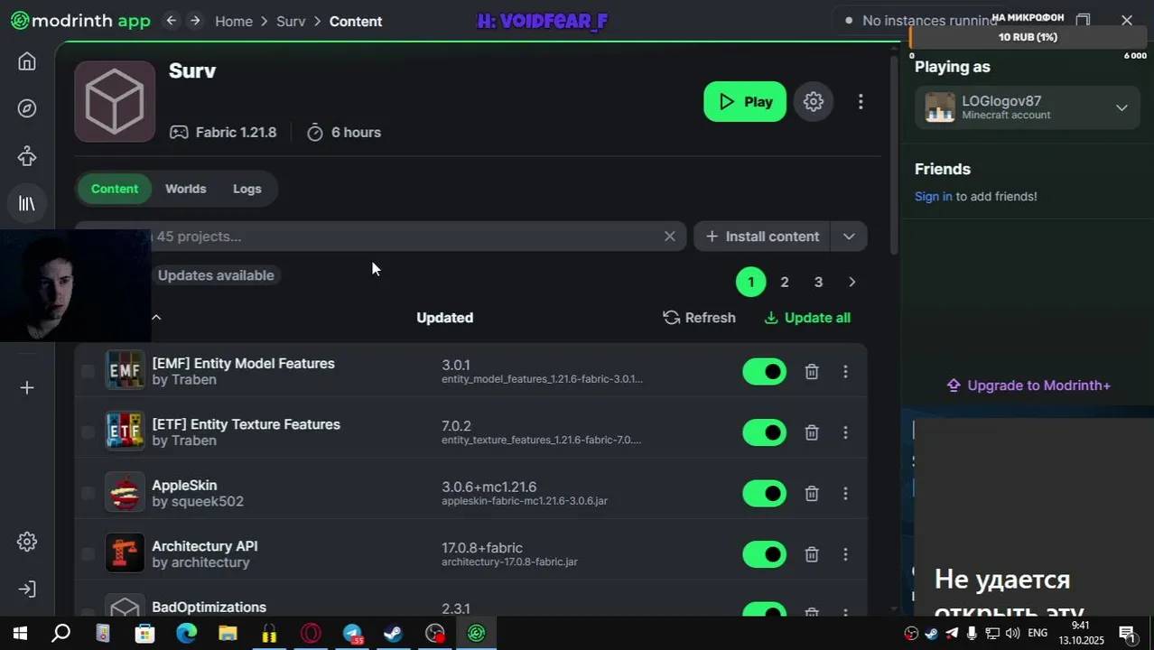1154x650 pixels.
Task: Toggle the Updates available filter
Action: tap(215, 275)
